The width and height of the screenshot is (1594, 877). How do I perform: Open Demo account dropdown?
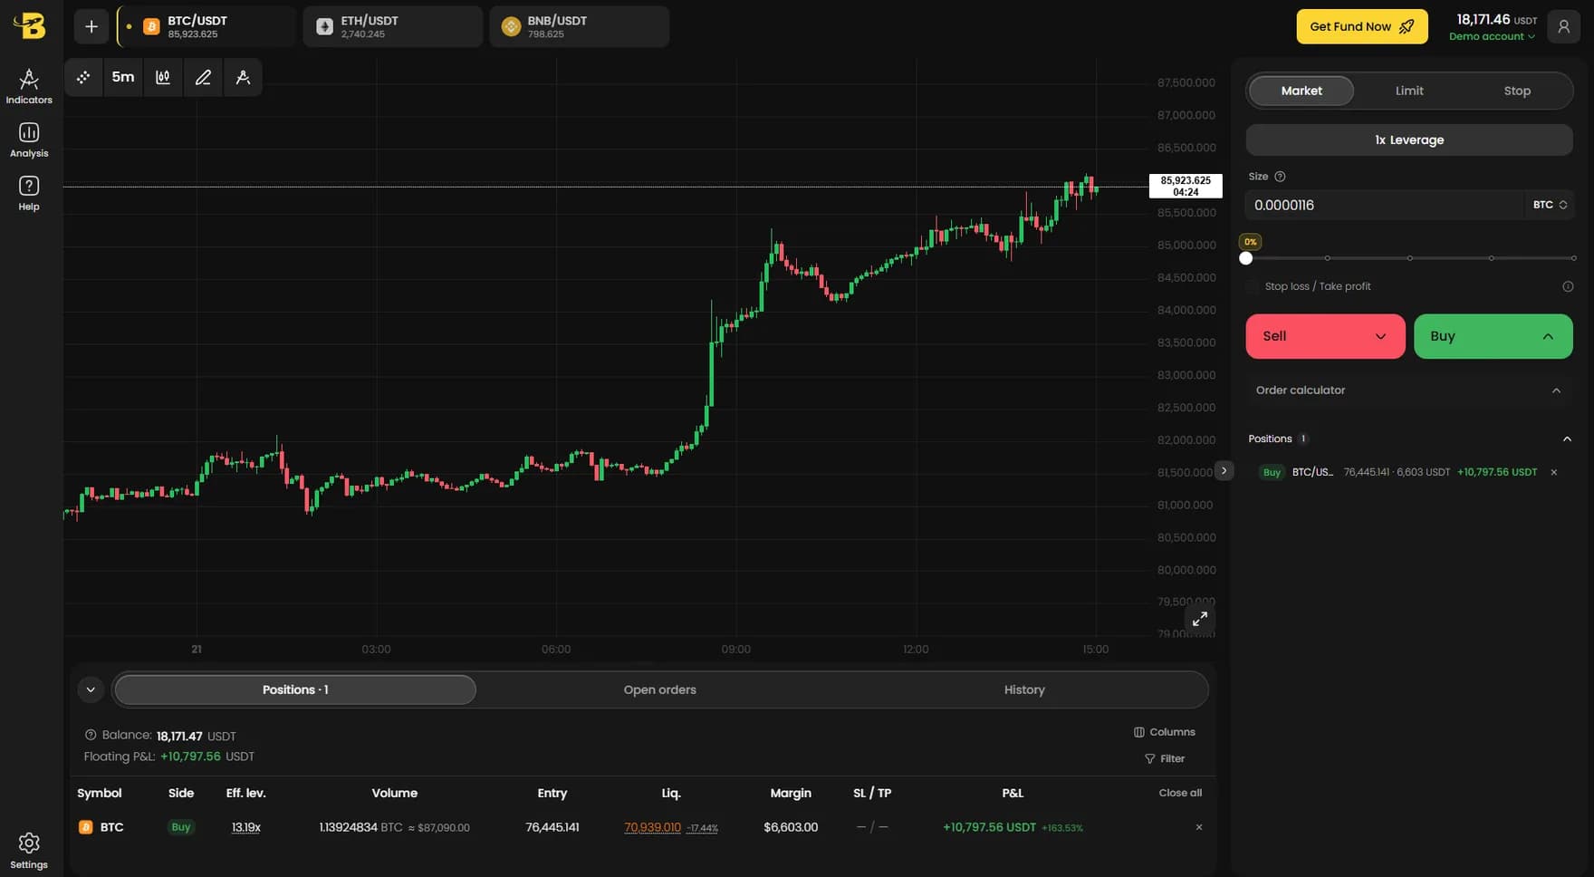pos(1492,36)
